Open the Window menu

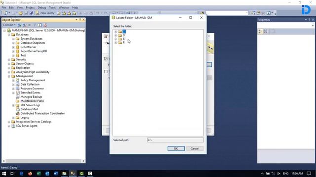tap(64, 8)
